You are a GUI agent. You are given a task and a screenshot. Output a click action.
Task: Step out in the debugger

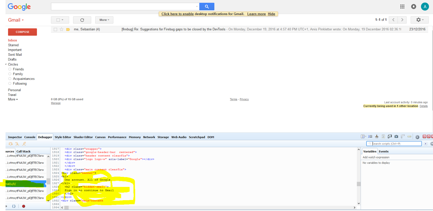coord(24,144)
